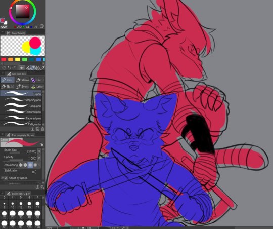
Task: Clear the color mixing canvas icon
Action: coord(4,68)
